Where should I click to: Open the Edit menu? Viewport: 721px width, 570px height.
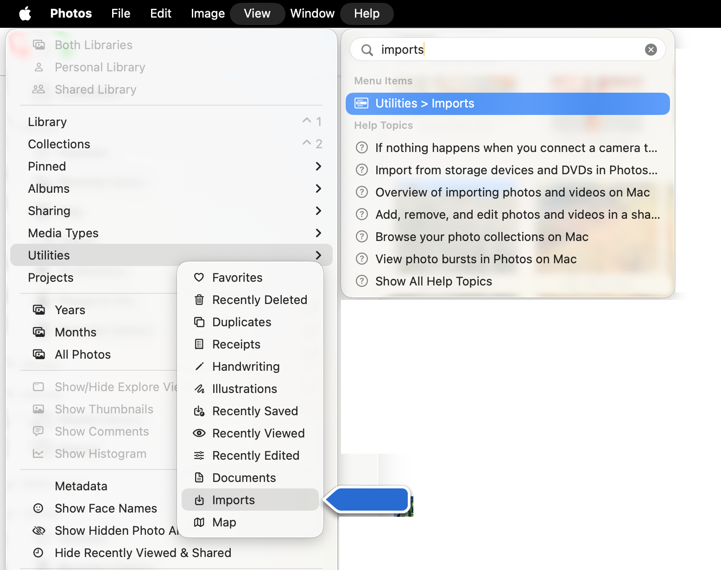click(x=161, y=13)
